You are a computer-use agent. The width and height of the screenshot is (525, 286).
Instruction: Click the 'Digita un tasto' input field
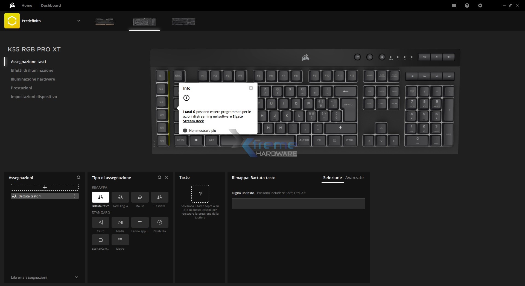tap(298, 204)
